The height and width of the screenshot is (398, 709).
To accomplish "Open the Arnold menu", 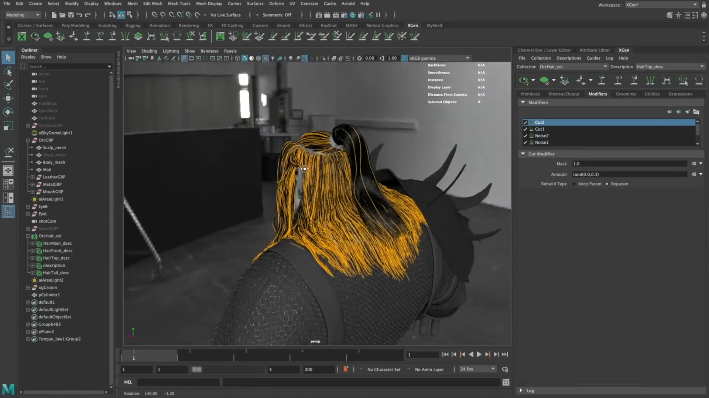I will point(348,4).
